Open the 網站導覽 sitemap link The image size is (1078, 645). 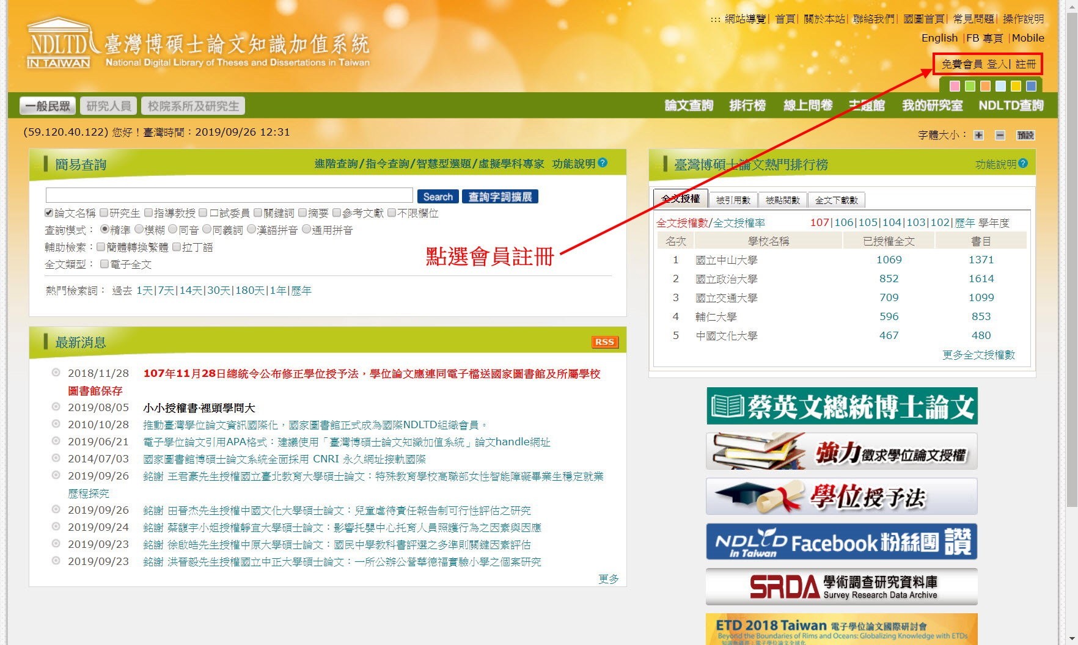(745, 19)
